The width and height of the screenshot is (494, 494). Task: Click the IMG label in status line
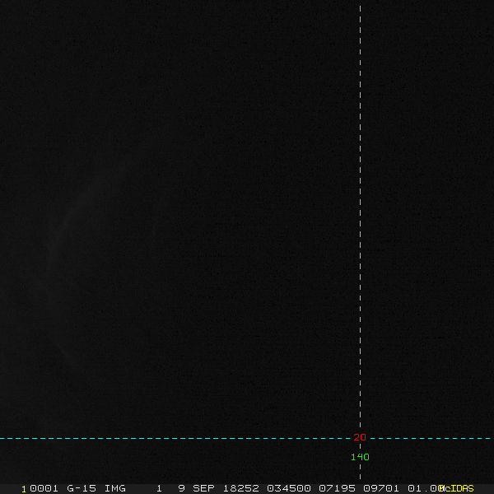pyautogui.click(x=115, y=488)
